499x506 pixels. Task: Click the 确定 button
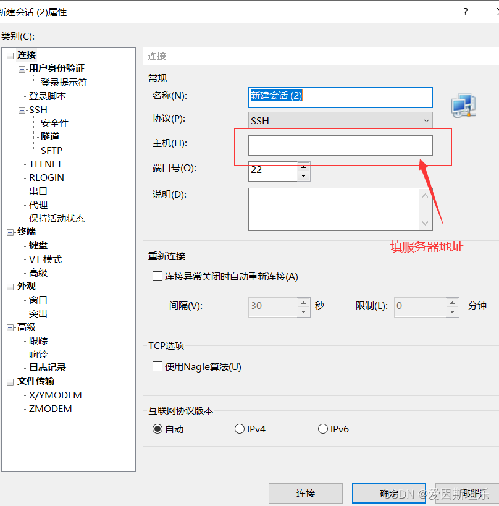tap(389, 493)
